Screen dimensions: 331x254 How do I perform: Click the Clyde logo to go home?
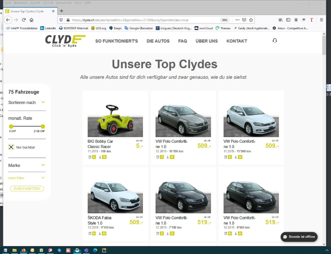pos(65,41)
